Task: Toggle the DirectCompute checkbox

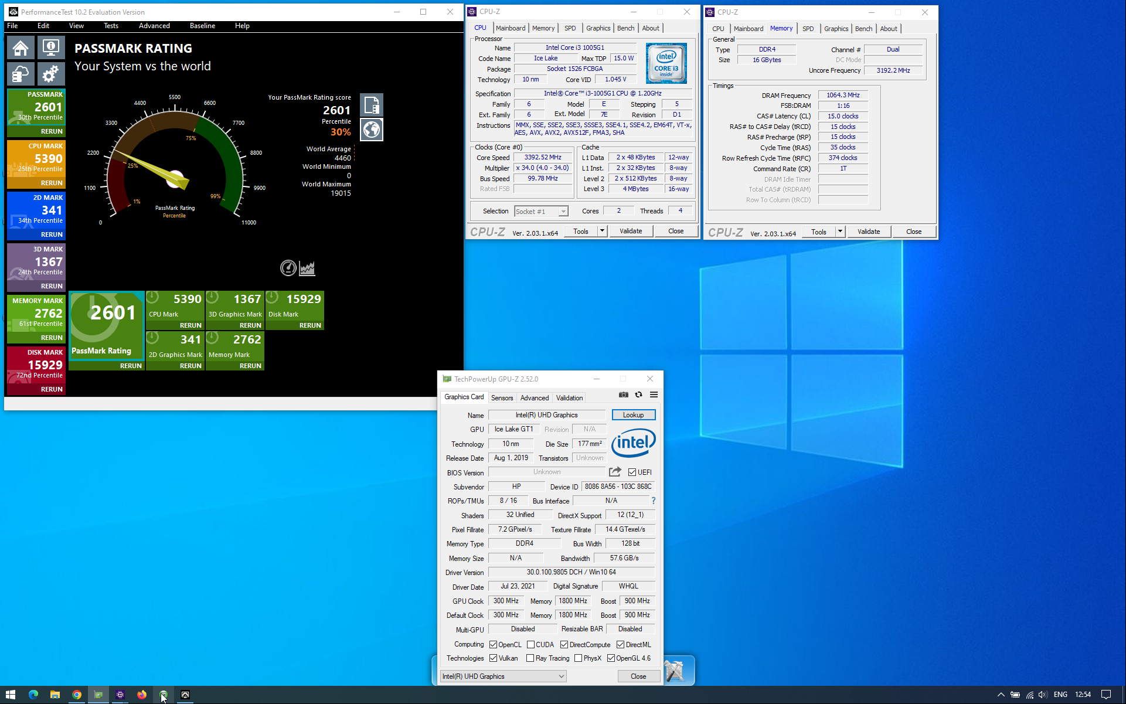Action: [x=564, y=645]
